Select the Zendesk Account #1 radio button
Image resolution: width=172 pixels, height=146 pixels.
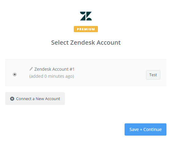pos(15,74)
